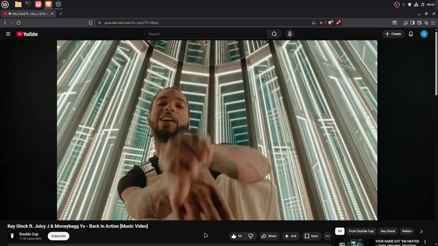Open Brave playlist music icon in toolbar

(406, 23)
